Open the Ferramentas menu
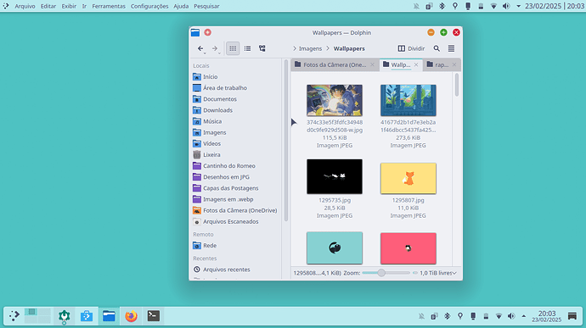586x328 pixels. (109, 6)
